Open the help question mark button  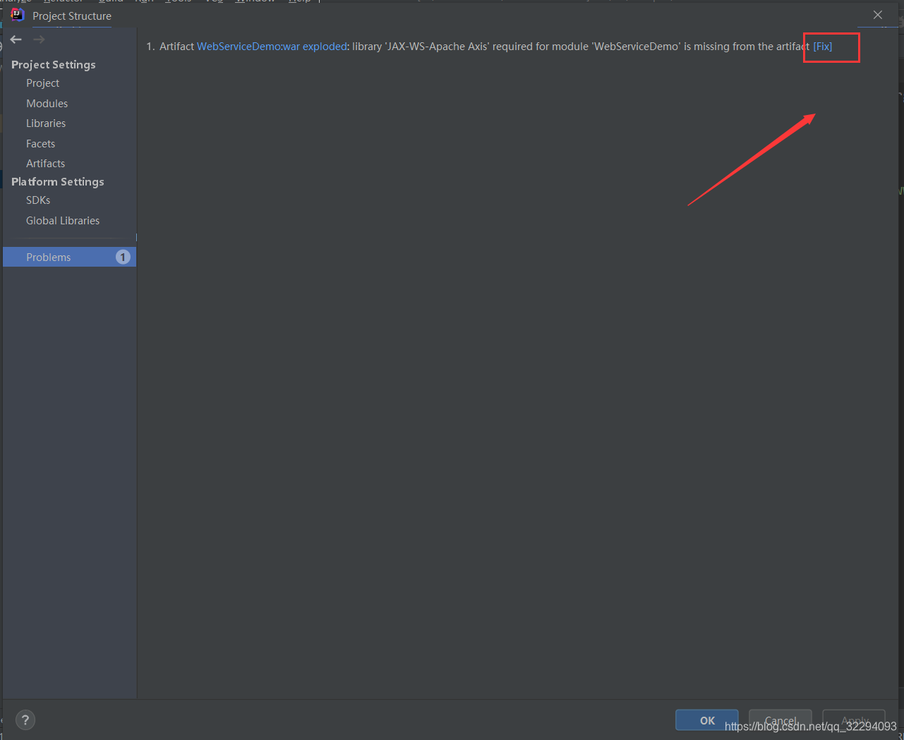(x=25, y=720)
